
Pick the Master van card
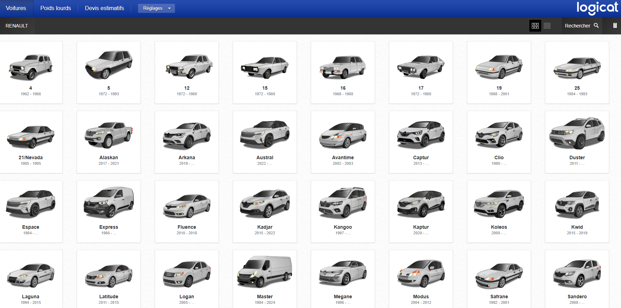265,279
